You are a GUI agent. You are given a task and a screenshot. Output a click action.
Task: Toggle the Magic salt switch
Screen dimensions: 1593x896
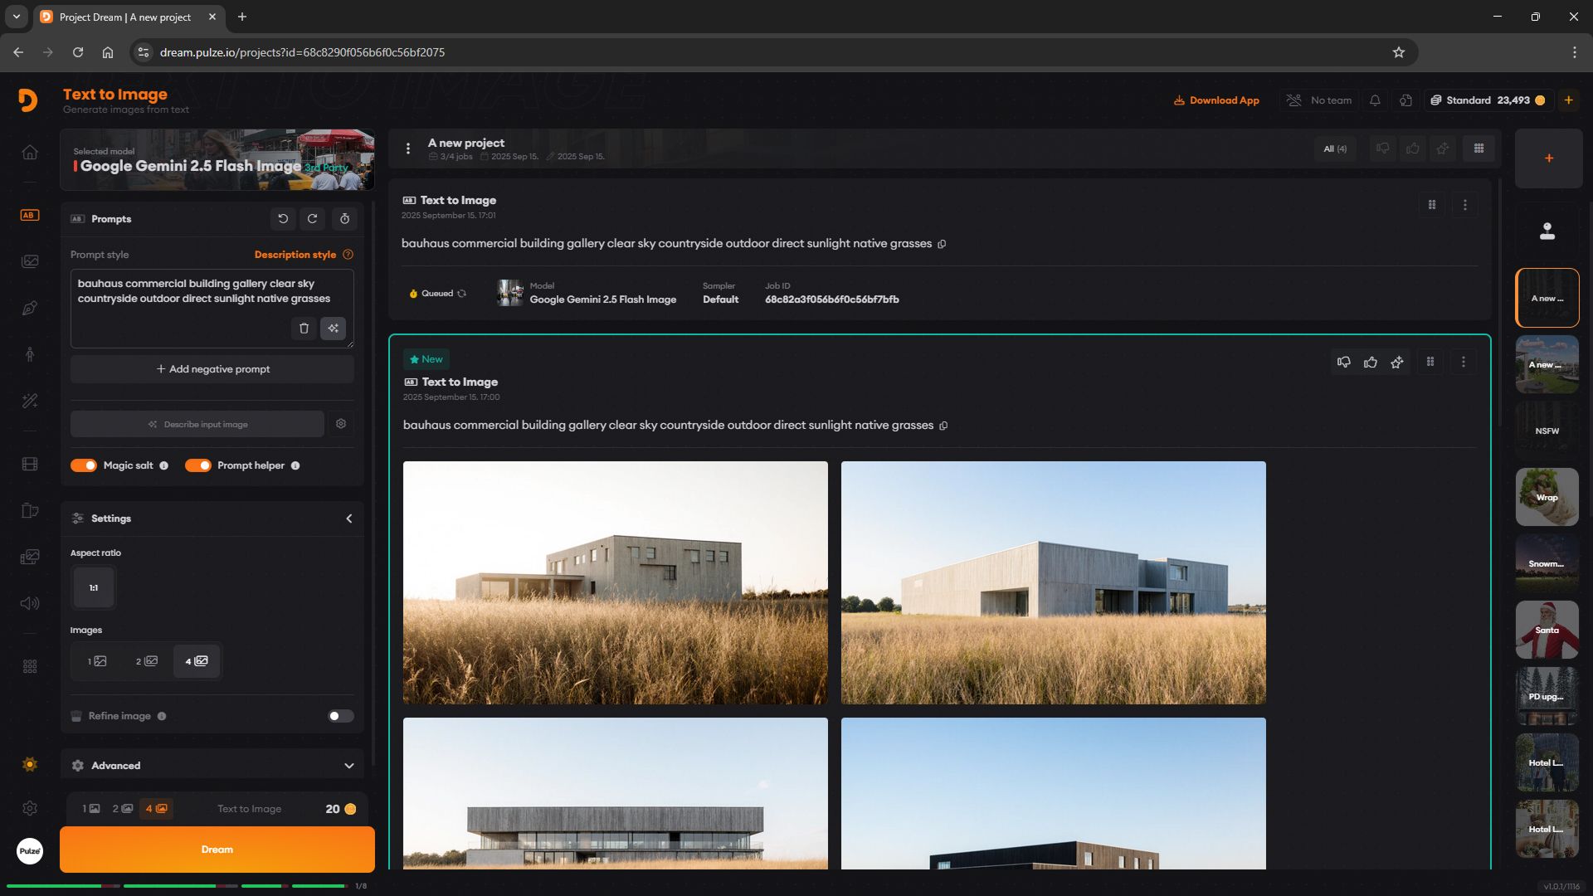[84, 465]
